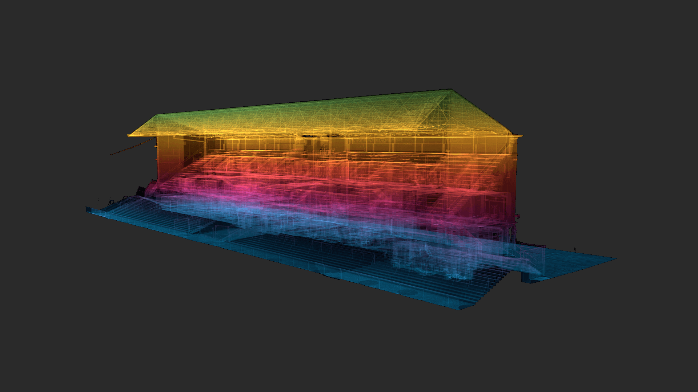Pick the orange upper seating rows
This screenshot has height=392, width=698.
click(327, 160)
